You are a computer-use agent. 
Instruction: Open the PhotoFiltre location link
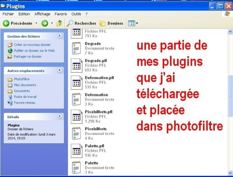22,79
